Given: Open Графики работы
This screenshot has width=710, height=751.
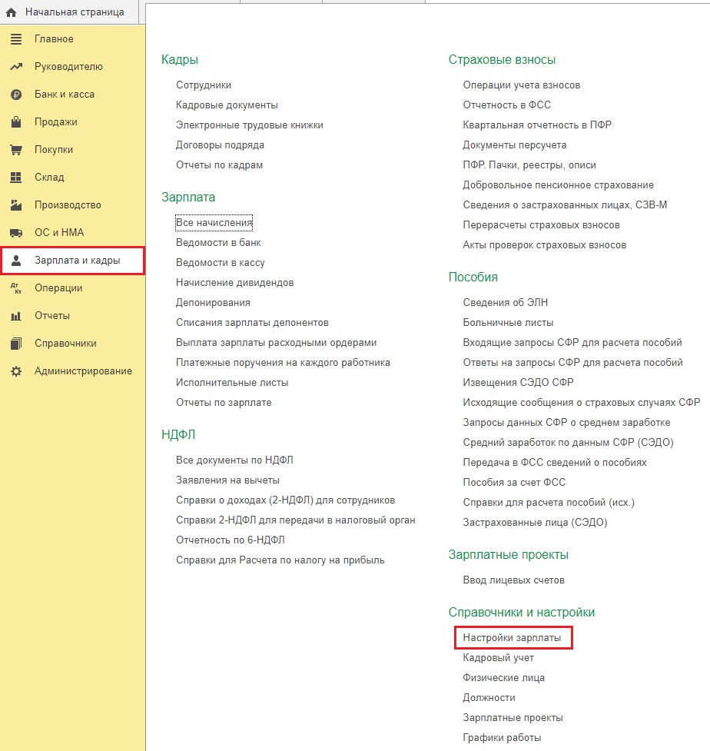Looking at the screenshot, I should click(502, 738).
